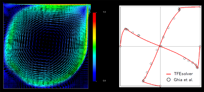
Task: Select the TFEsolver legend label
Action: [183, 74]
